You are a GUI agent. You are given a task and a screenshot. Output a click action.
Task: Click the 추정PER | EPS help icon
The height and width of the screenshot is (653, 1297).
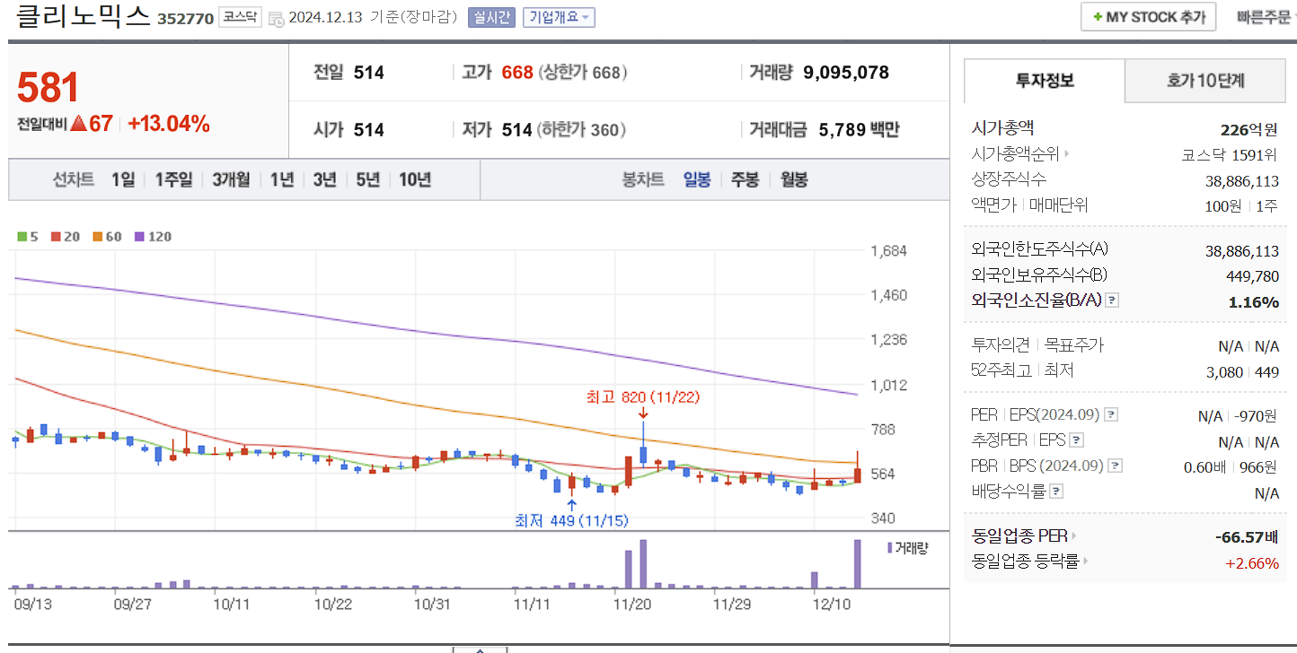(1076, 440)
